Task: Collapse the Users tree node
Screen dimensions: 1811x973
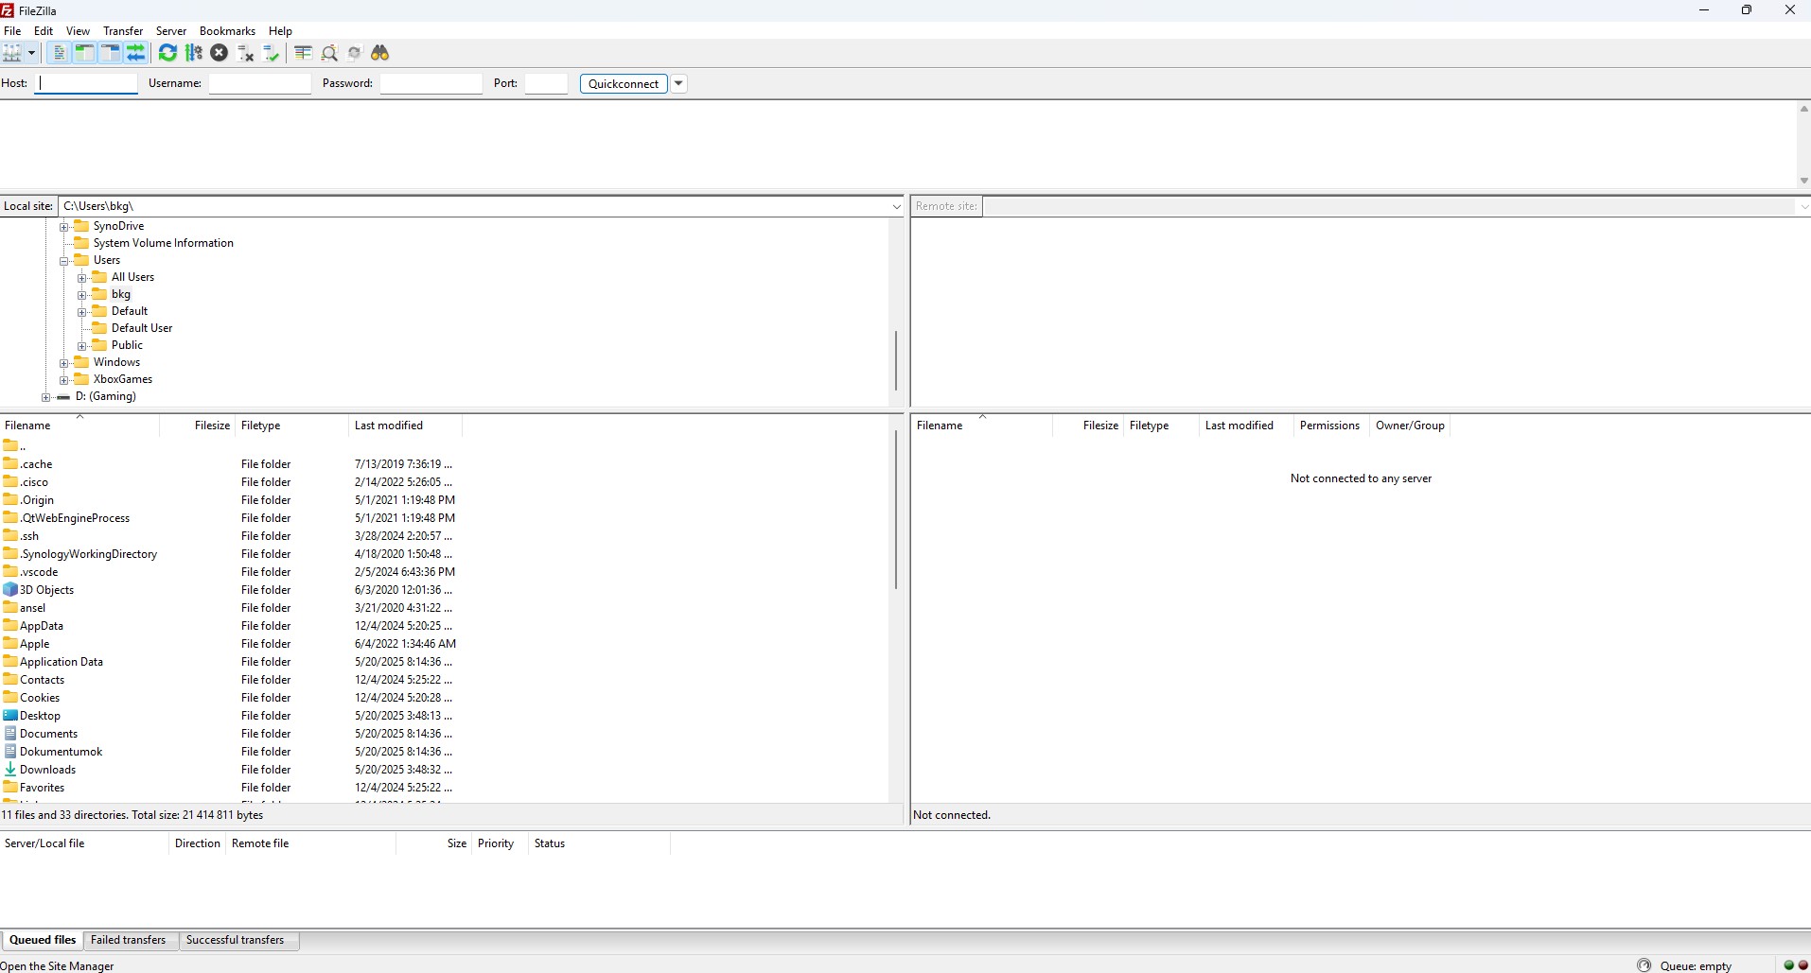Action: point(64,261)
